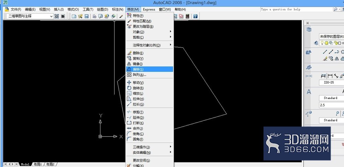Expand the 注释性对象比例(O) submenu
This screenshot has height=167, width=344.
click(x=150, y=45)
